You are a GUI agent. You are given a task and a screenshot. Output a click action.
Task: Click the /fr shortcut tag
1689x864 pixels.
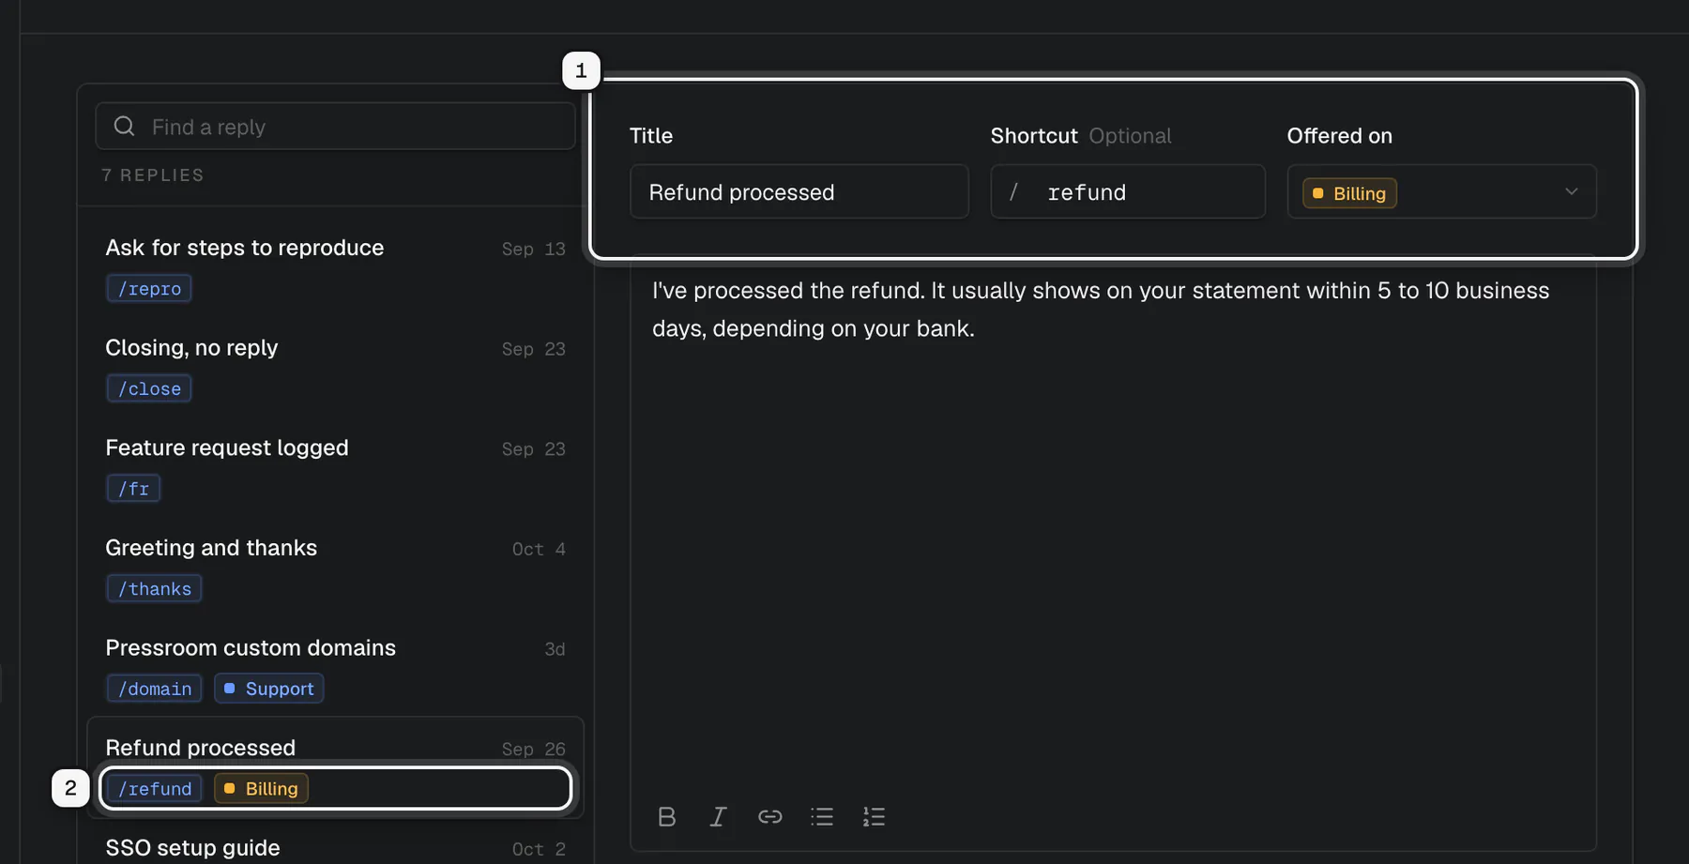133,489
